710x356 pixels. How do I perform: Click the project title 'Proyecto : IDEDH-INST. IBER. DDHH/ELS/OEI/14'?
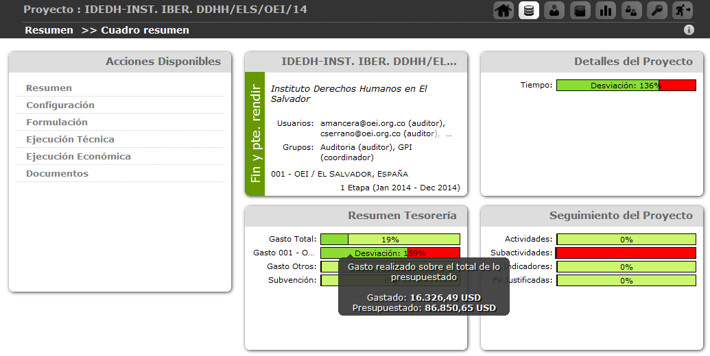coord(165,10)
